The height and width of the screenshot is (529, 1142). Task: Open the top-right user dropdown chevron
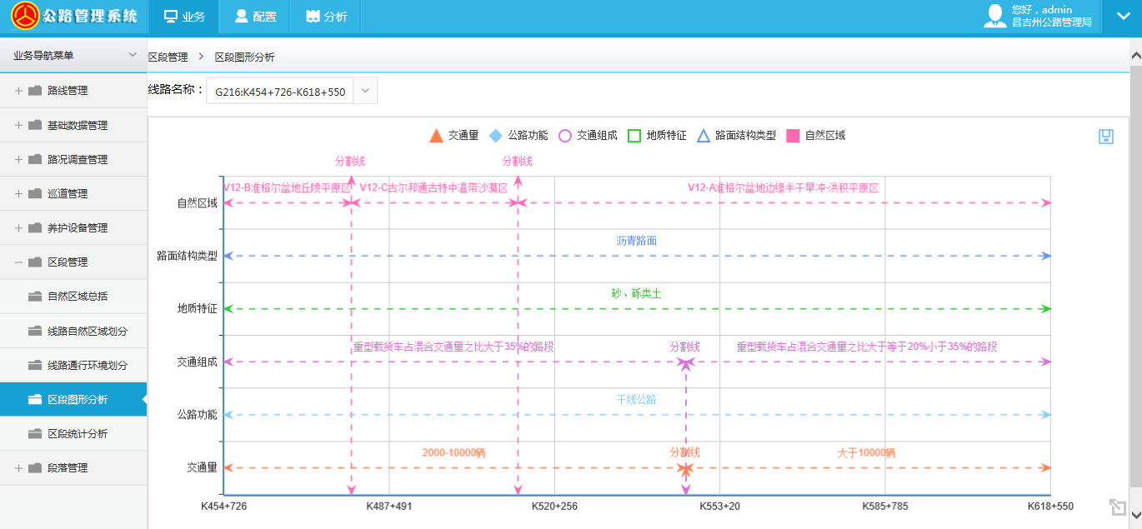(1122, 17)
